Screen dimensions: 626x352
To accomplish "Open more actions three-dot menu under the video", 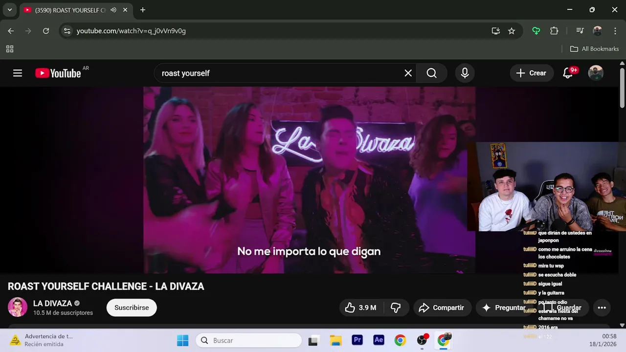I will pyautogui.click(x=602, y=308).
